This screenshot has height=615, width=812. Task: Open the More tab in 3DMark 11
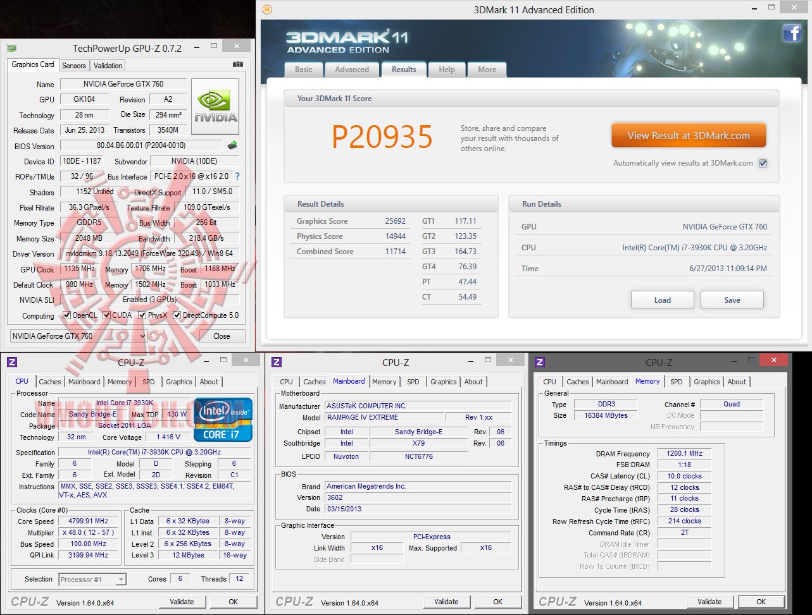click(487, 70)
